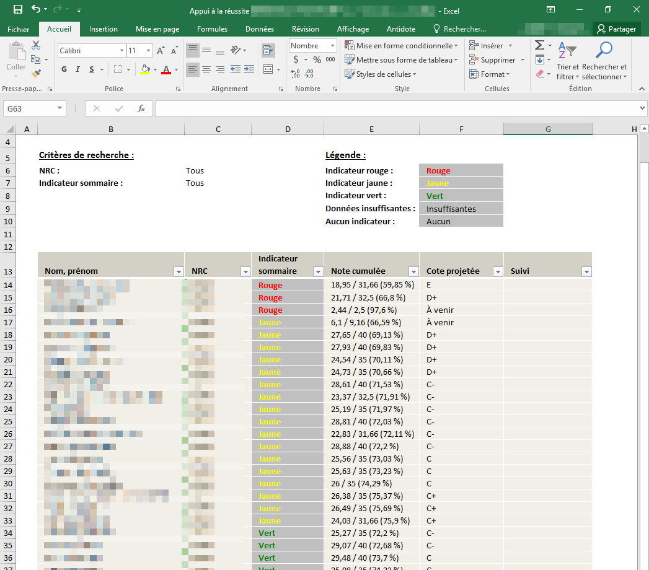
Task: Switch to the Données tab
Action: [260, 29]
